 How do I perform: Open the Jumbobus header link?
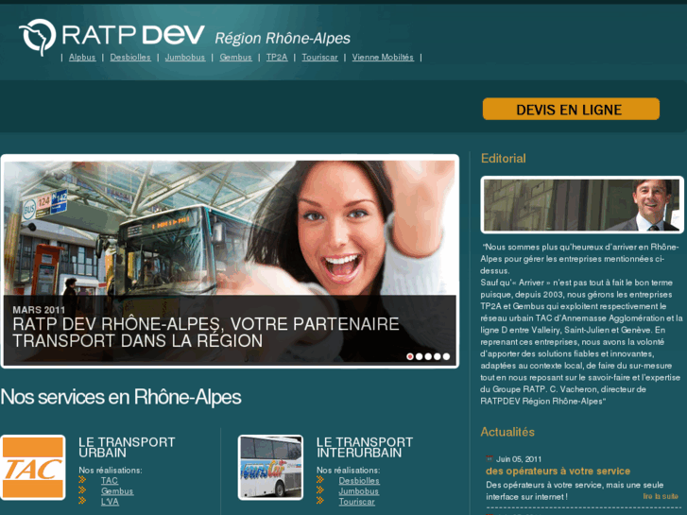[x=185, y=58]
